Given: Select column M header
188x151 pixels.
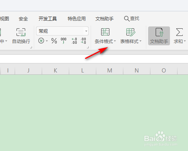Looking at the screenshot, I should [110, 71].
